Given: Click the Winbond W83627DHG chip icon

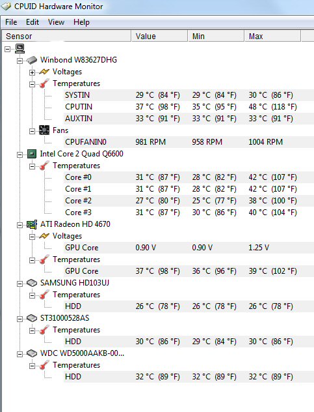Looking at the screenshot, I should [x=32, y=60].
